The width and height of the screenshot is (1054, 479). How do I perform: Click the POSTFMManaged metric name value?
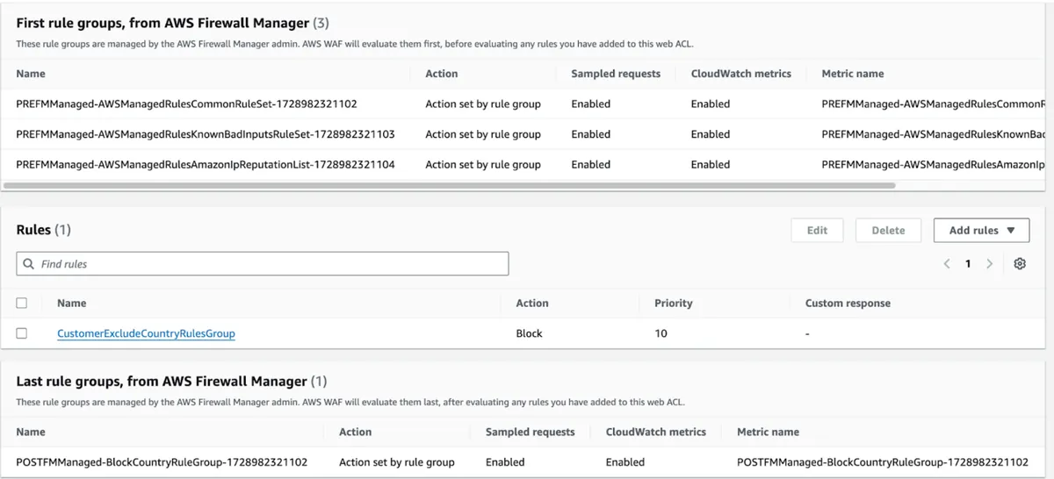pyautogui.click(x=883, y=462)
